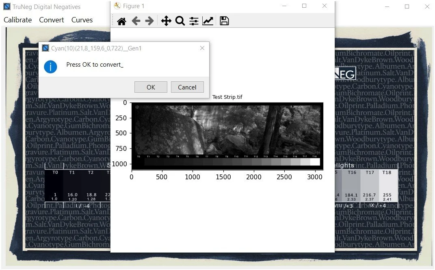435x270 pixels.
Task: Click the blue info icon in the dialog
Action: (50, 67)
